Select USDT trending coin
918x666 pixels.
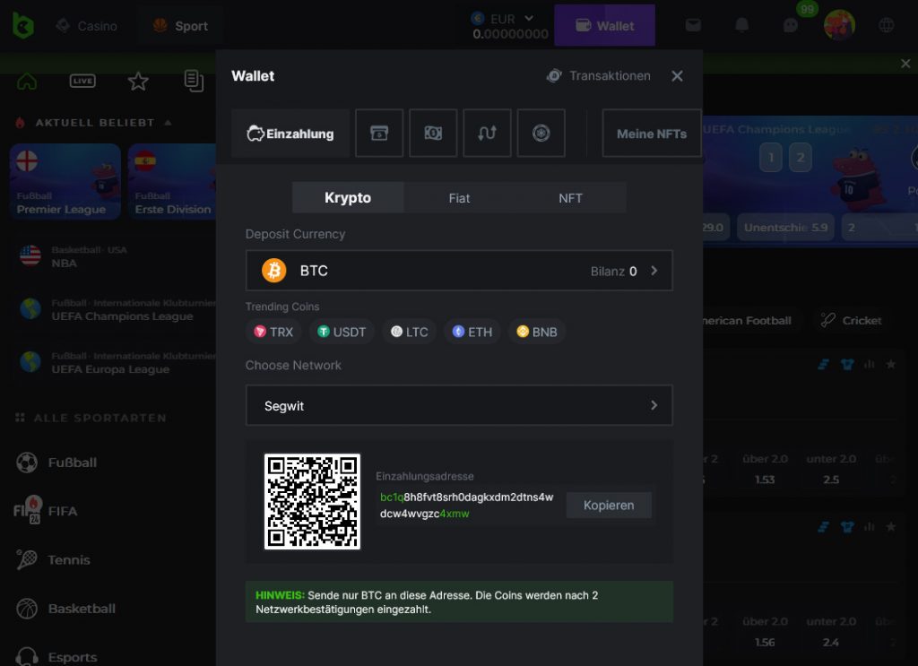coord(342,332)
